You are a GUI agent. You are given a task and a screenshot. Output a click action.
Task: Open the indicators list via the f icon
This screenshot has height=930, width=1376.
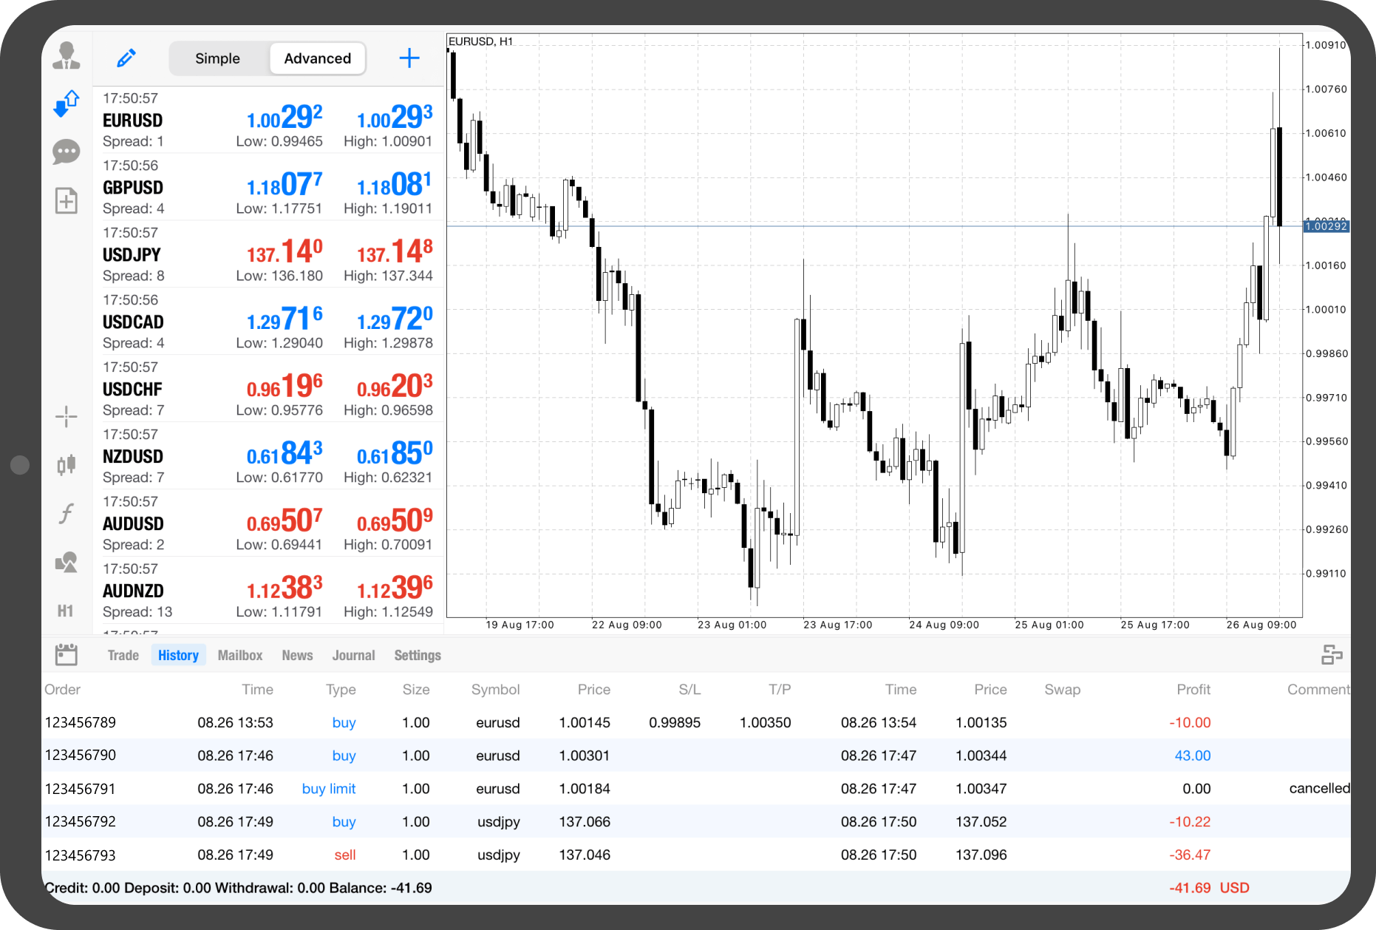pos(67,512)
